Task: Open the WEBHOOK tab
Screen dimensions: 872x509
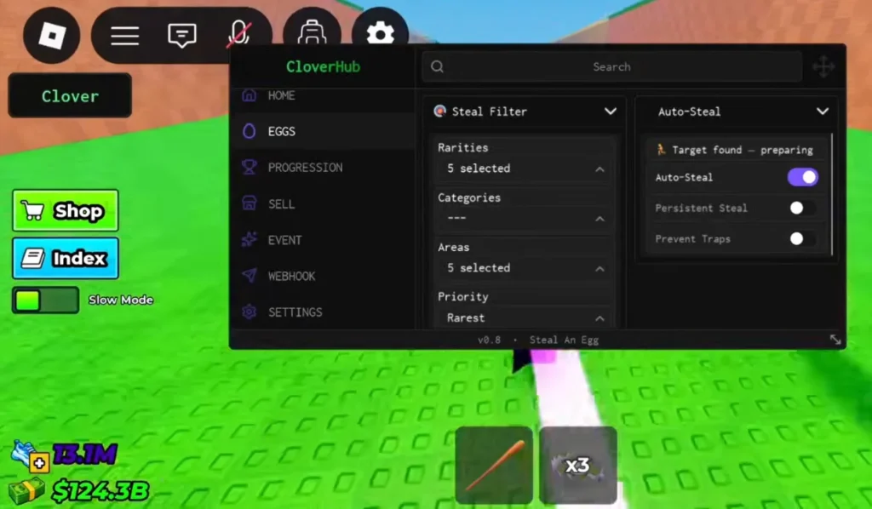Action: 323,276
